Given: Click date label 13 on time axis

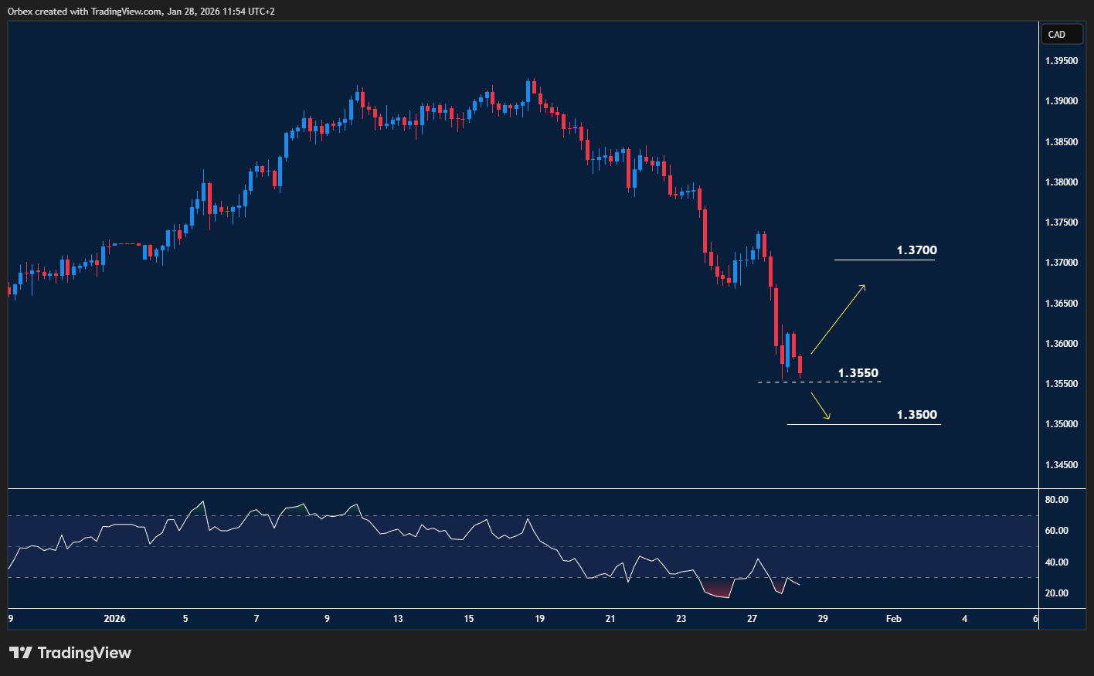Looking at the screenshot, I should (398, 619).
